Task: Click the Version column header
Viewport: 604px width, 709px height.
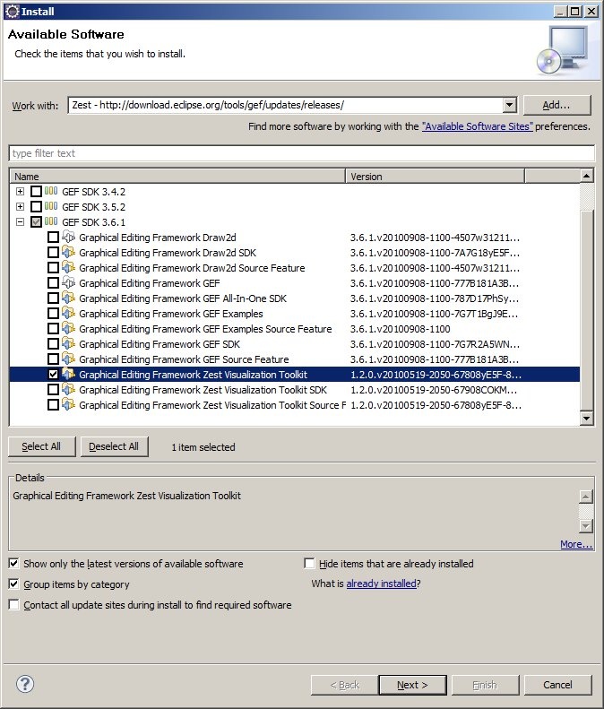Action: click(435, 177)
